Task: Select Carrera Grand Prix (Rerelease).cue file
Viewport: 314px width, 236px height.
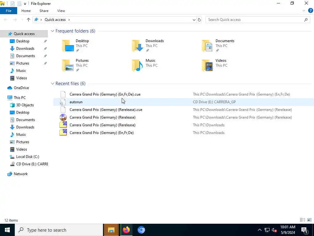Action: [183, 110]
